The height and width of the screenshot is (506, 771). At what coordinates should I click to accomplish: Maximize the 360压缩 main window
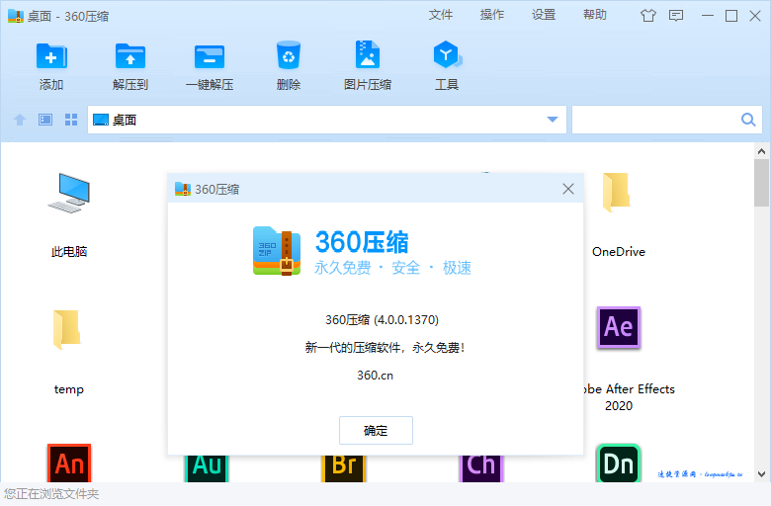(731, 16)
